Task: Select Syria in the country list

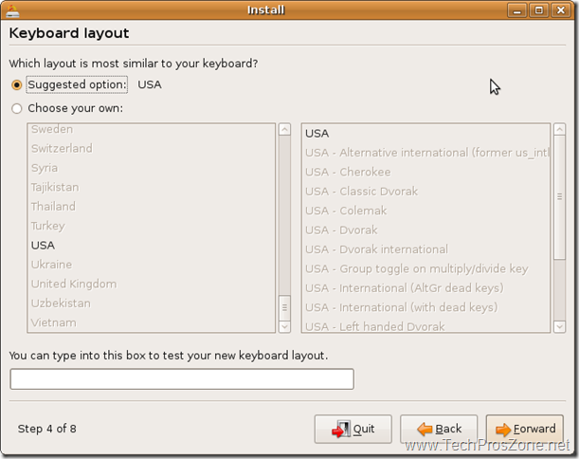Action: coord(151,168)
